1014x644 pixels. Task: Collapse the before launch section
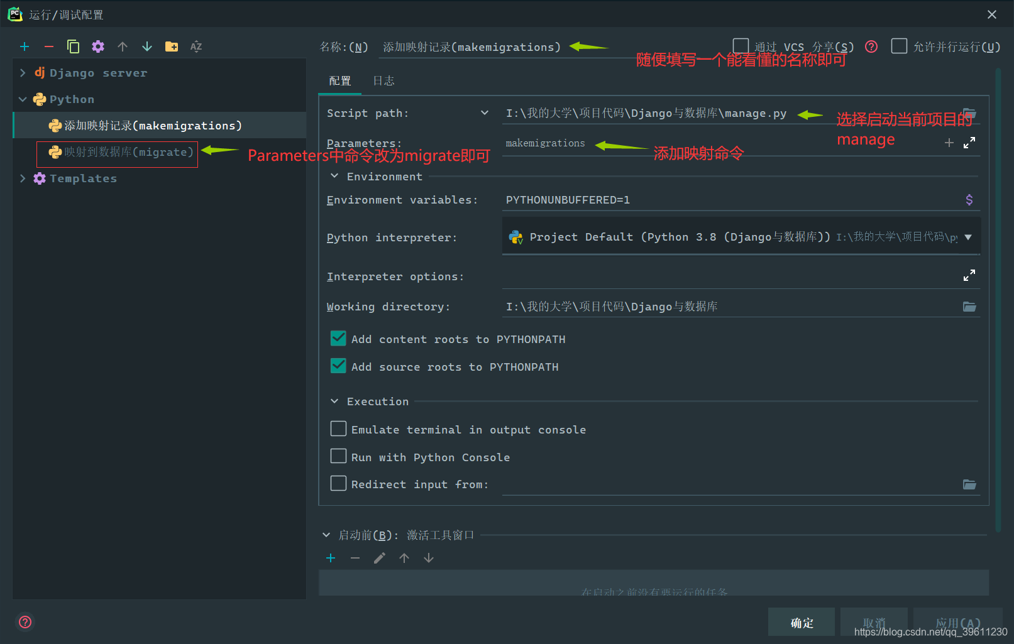326,535
